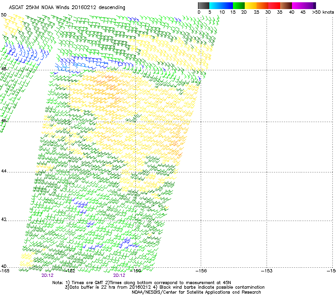Click the magenta 40-45 knots legend segment

tap(298, 5)
